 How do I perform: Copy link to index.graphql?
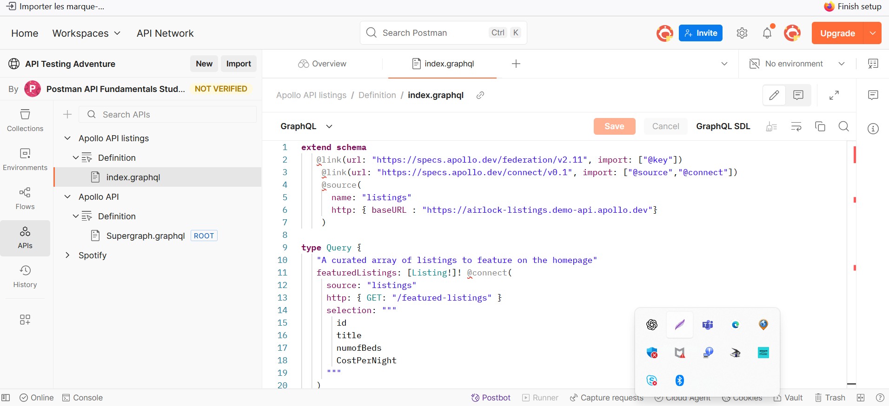(x=480, y=95)
